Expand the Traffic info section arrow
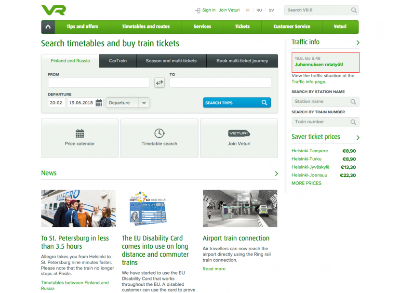400x293 pixels. [358, 43]
